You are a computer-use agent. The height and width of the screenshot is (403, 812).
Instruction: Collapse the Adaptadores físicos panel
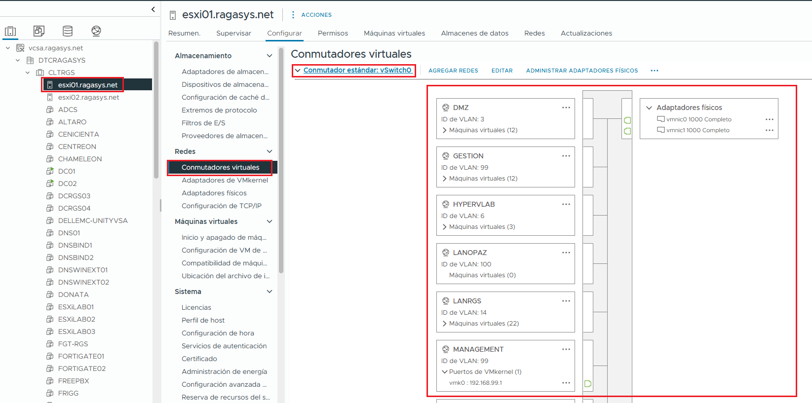point(649,108)
